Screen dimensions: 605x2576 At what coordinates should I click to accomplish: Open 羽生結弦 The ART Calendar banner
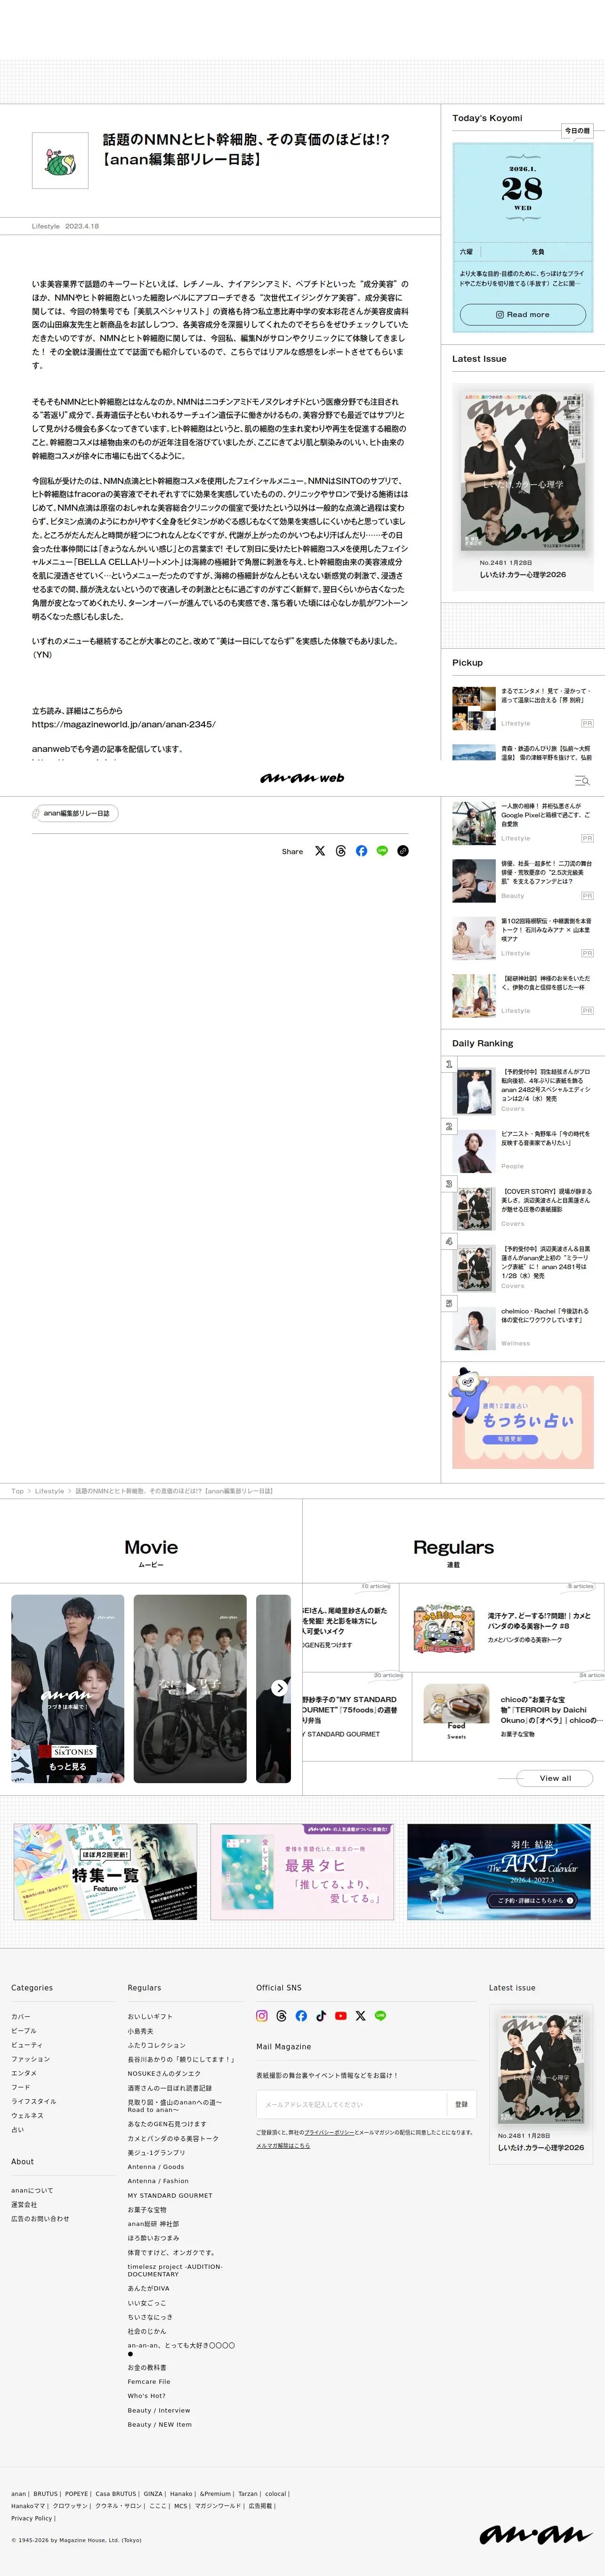pos(499,1871)
